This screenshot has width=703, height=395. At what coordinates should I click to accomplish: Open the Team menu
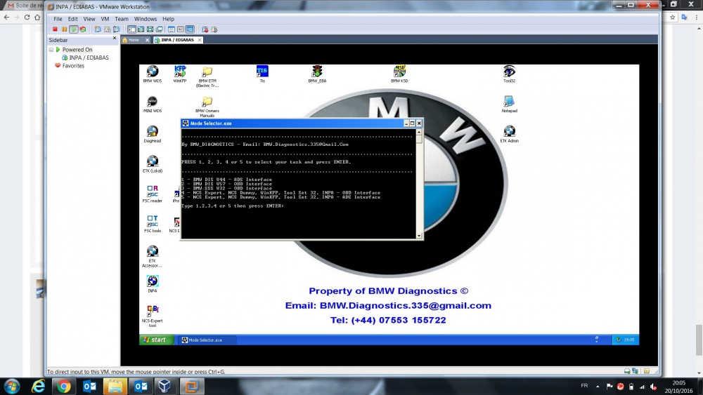(x=122, y=19)
